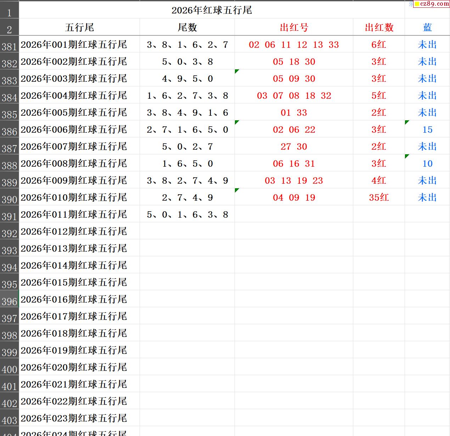This screenshot has width=450, height=436.
Task: Select the 出红数 header cell
Action: tap(379, 27)
